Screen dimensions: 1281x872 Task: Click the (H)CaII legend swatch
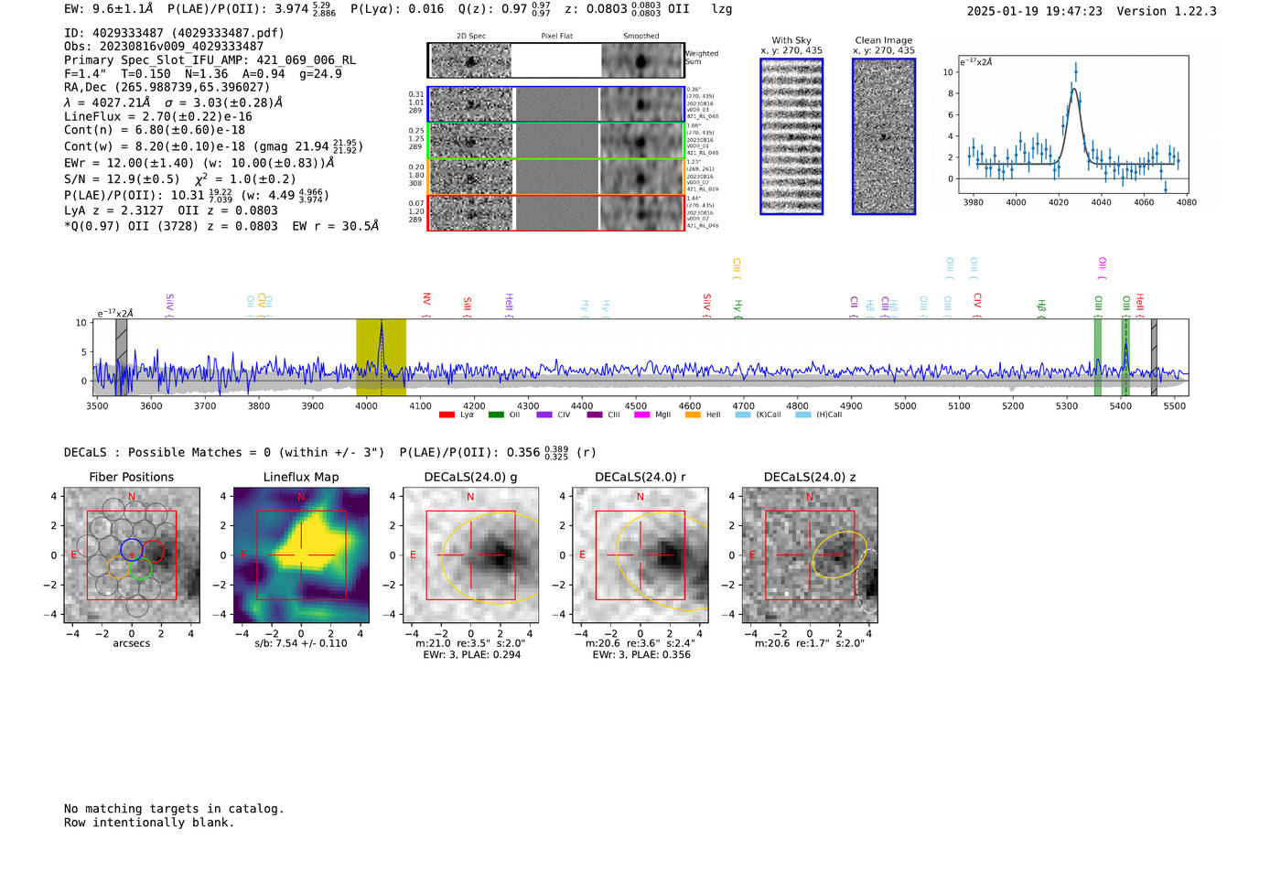coord(803,414)
